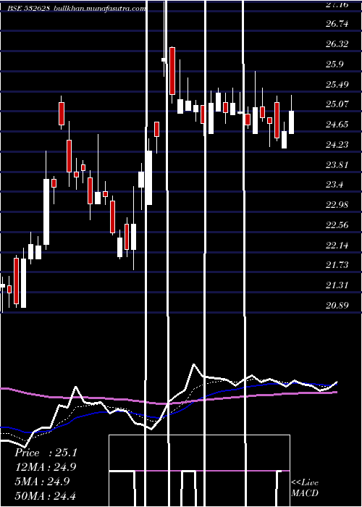Viewport: 362px width, 507px height.
Task: Click the 22.56 price axis label
Action: click(337, 225)
